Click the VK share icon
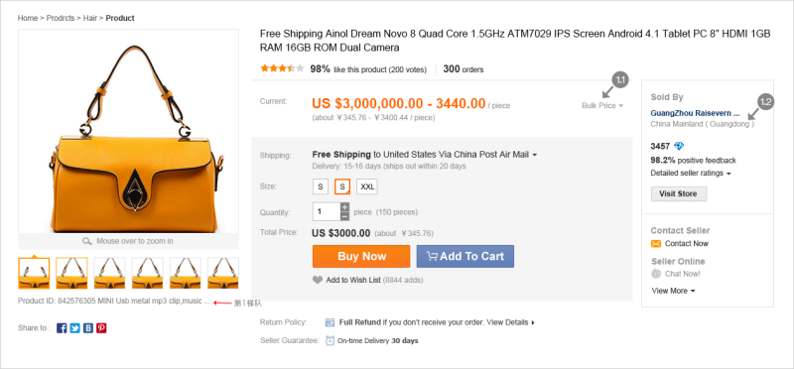The width and height of the screenshot is (794, 369). pos(88,328)
